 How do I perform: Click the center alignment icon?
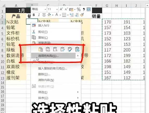pos(44,15)
